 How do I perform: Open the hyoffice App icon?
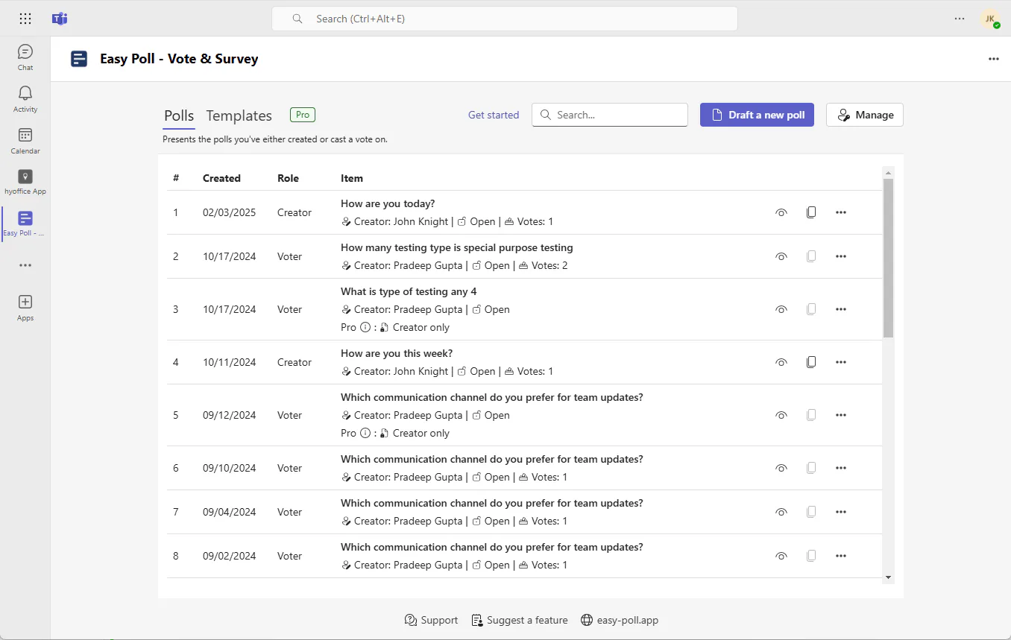click(x=25, y=182)
